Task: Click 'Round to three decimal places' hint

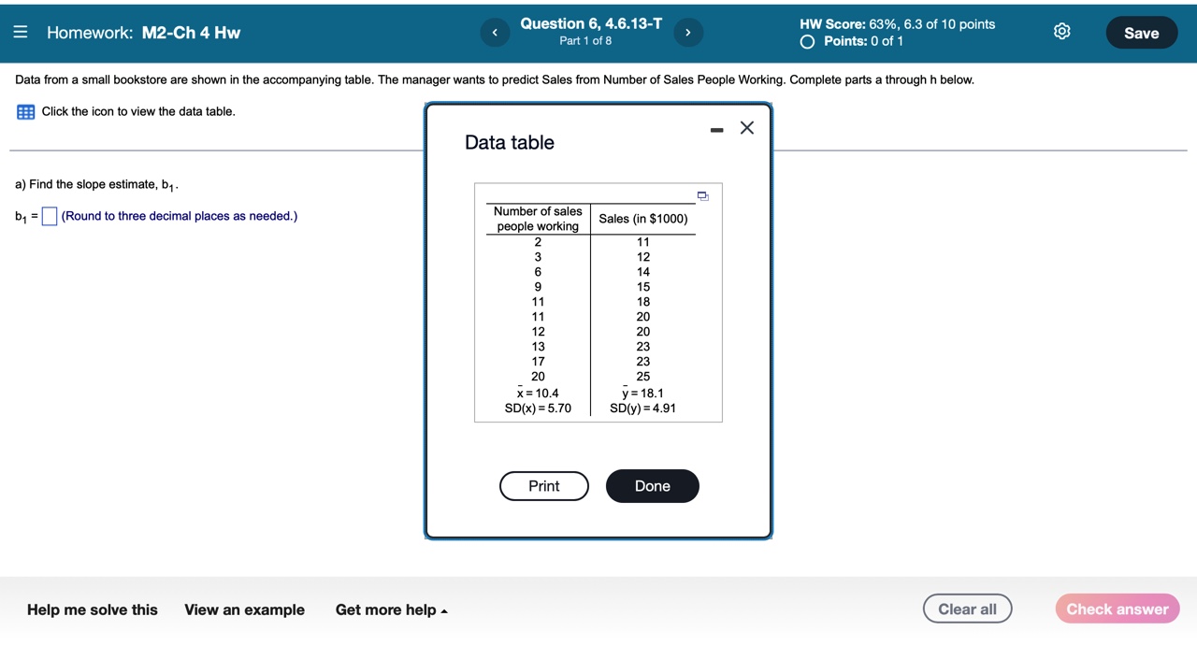Action: click(180, 216)
